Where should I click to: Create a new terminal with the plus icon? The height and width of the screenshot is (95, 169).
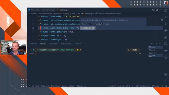(152, 44)
